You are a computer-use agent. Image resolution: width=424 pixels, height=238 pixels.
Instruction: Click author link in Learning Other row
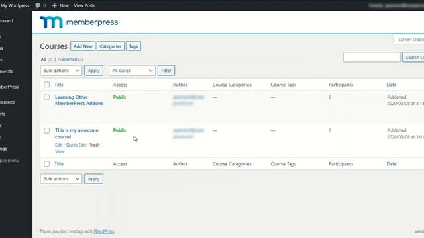tap(188, 100)
